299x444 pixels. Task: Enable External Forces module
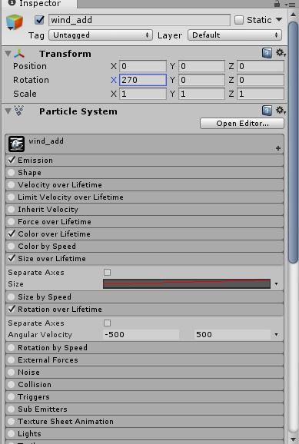tap(12, 360)
